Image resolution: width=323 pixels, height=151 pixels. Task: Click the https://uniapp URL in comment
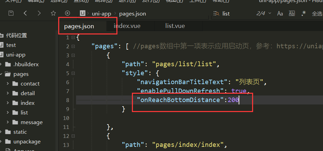300,46
